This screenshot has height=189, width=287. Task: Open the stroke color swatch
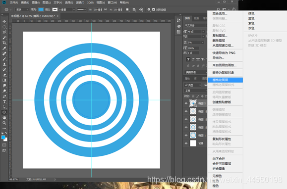pyautogui.click(x=55, y=9)
